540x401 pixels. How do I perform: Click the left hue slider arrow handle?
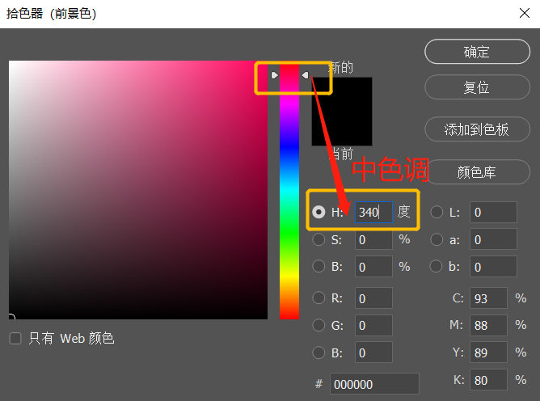click(275, 75)
